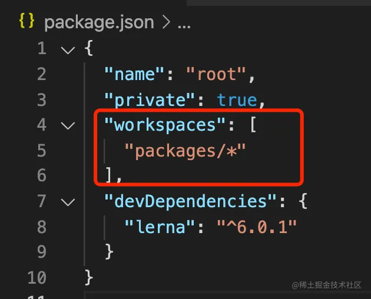Collapse the root object on line 1

coord(68,50)
